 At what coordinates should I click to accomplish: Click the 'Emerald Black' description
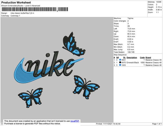[x=133, y=62]
